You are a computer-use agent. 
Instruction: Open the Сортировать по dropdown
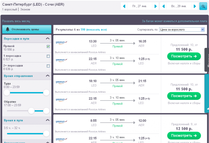coord(182,29)
